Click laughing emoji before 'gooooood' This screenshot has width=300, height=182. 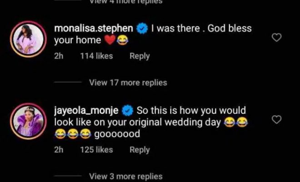tap(85, 134)
